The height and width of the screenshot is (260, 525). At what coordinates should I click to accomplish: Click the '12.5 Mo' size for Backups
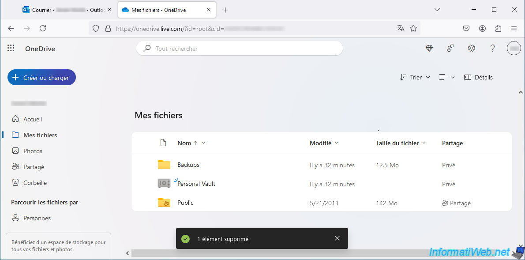coord(387,165)
